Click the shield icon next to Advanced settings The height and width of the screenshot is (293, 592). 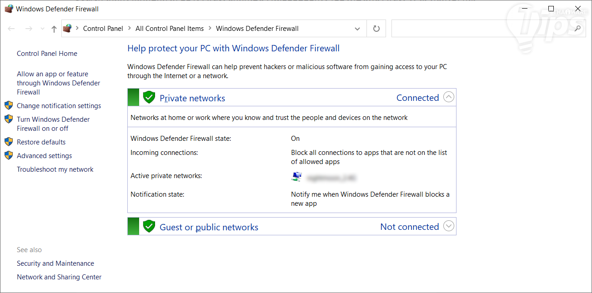9,155
